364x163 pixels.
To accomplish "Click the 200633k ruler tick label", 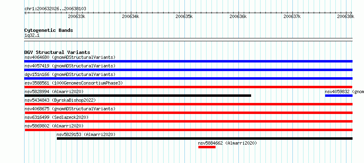I will [76, 16].
